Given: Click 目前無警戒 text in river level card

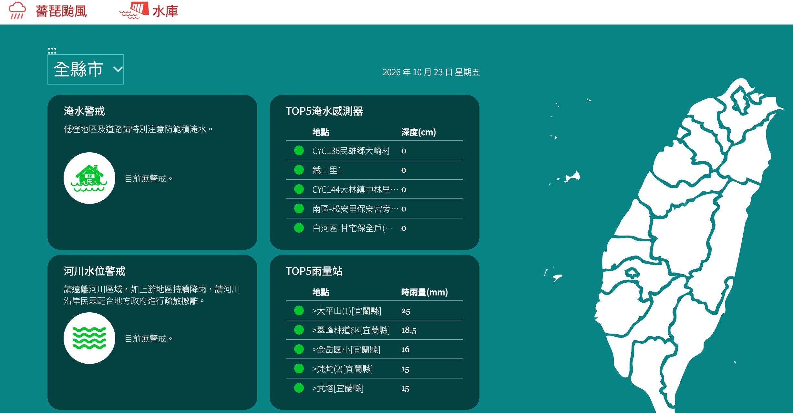Looking at the screenshot, I should [x=149, y=338].
